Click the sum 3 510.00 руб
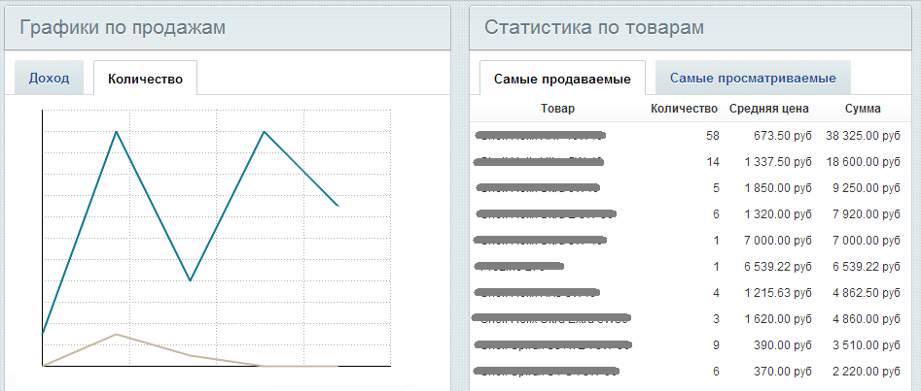 pyautogui.click(x=866, y=345)
